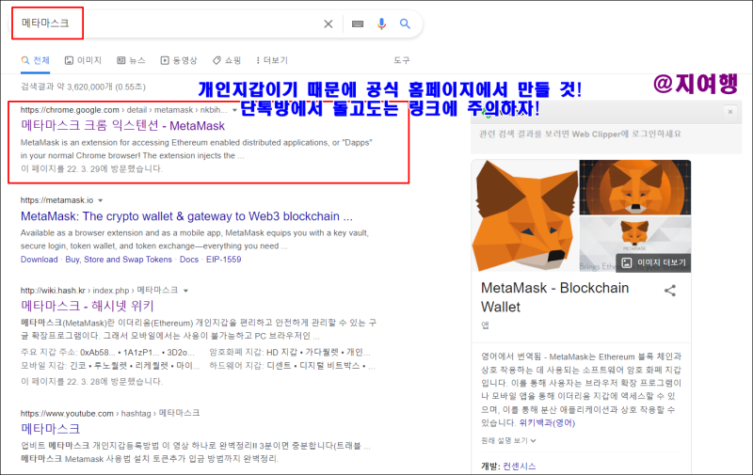
Task: Click the top-right dark fox thumbnail
Action: pos(634,187)
